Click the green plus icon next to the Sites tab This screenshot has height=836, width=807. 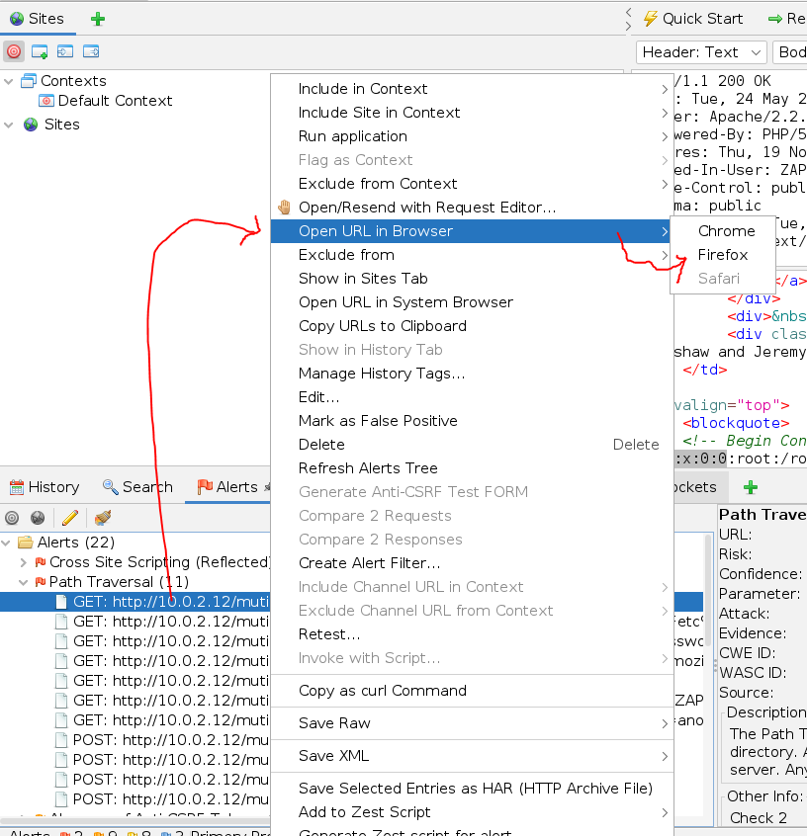(98, 19)
